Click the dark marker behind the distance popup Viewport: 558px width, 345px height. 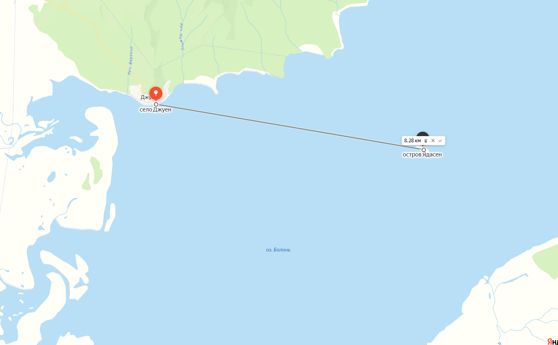tap(423, 134)
